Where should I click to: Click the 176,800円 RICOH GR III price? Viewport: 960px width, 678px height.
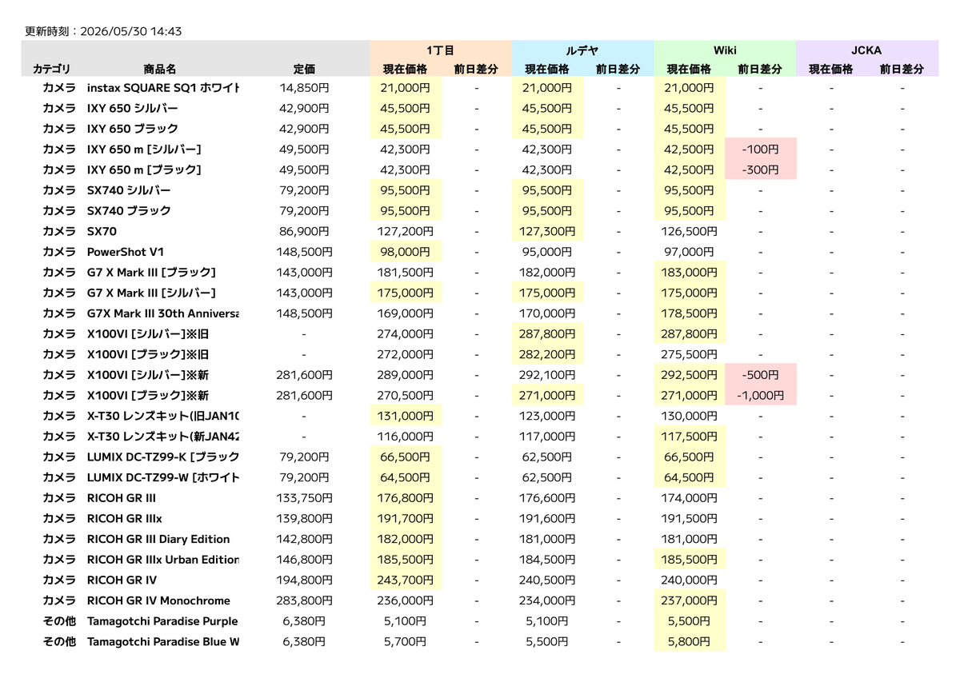coord(406,497)
